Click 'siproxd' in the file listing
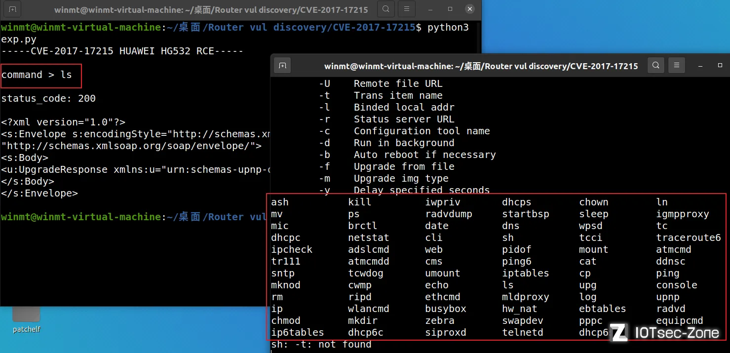 (x=446, y=333)
